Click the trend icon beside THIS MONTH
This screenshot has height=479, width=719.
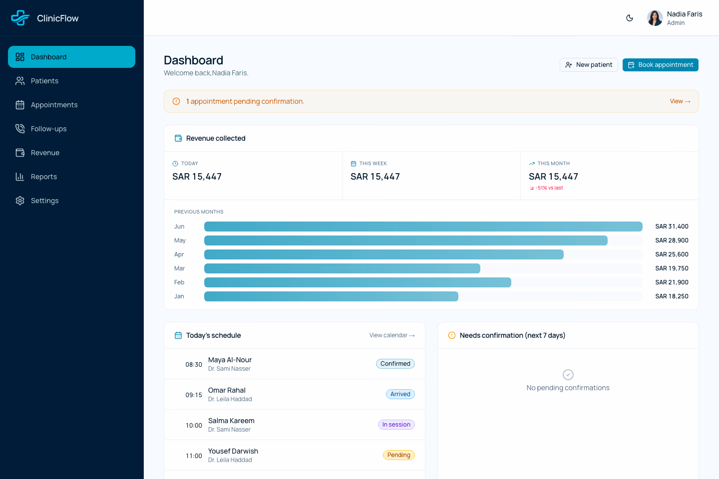pos(532,164)
